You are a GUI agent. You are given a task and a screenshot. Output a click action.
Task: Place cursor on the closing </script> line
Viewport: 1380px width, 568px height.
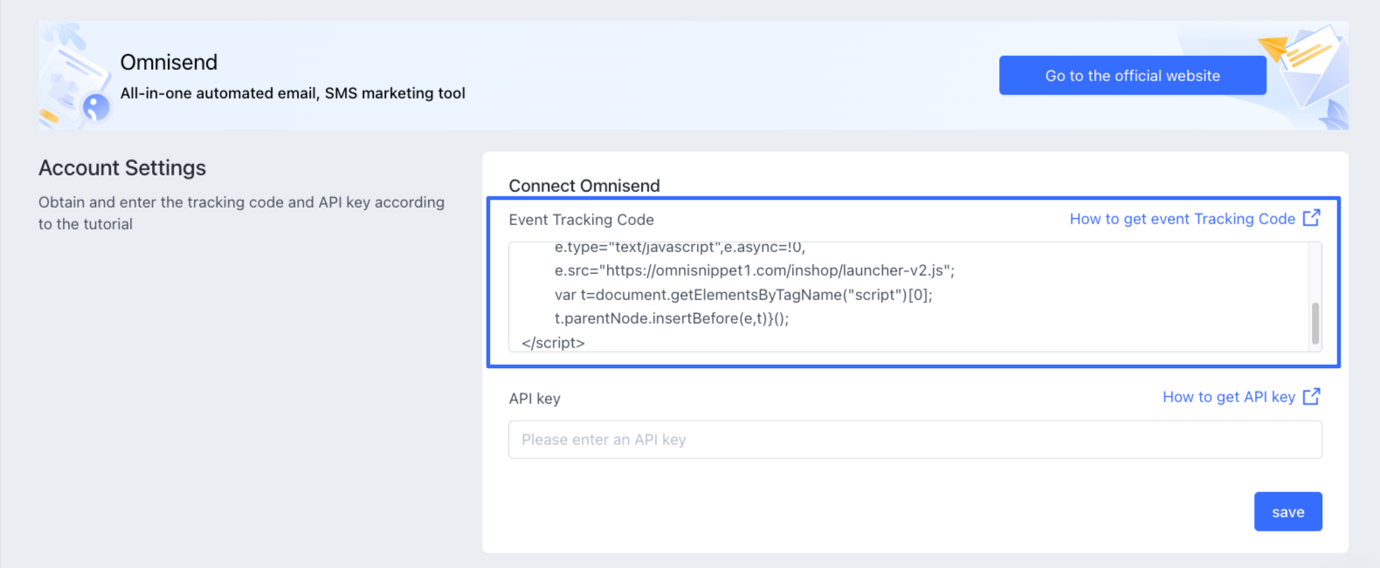[x=553, y=343]
